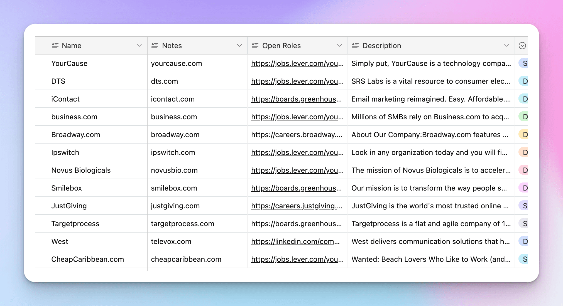
Task: Open the Open Roles column dropdown
Action: coord(340,46)
